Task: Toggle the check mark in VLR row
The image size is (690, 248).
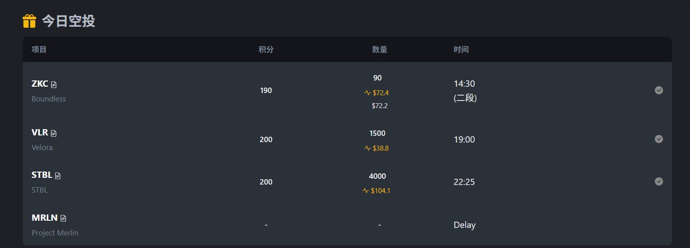Action: click(659, 139)
